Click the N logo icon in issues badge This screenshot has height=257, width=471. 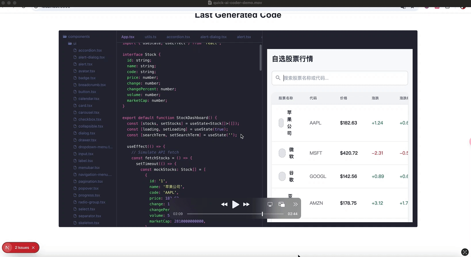[7, 248]
